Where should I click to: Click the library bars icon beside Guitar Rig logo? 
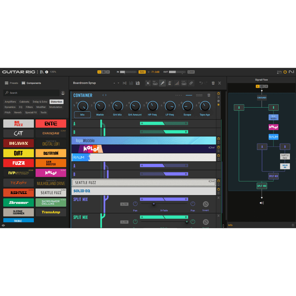click(x=42, y=72)
